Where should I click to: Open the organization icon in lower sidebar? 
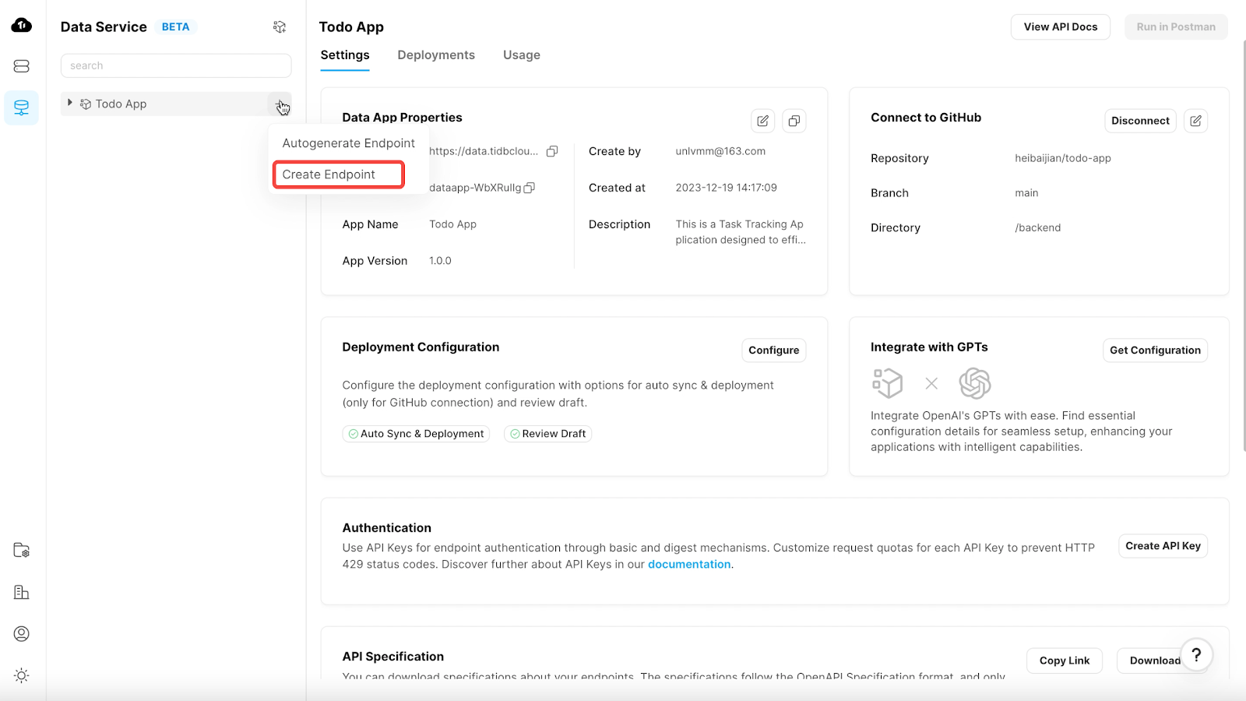21,592
